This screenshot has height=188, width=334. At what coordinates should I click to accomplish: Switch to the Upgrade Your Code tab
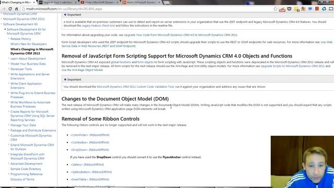click(57, 2)
